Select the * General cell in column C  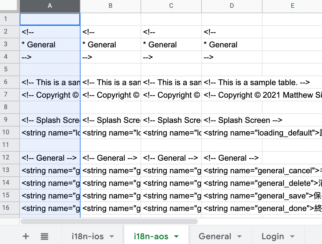[171, 44]
